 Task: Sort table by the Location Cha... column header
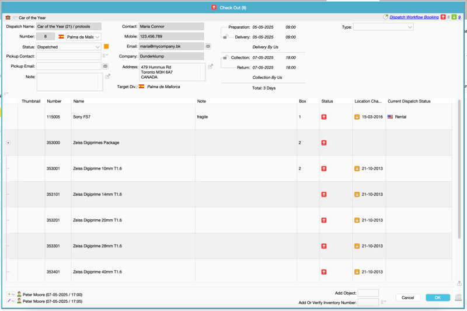(368, 101)
